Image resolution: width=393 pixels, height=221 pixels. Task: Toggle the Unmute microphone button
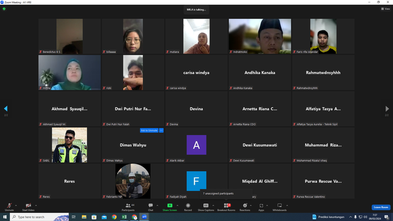(x=9, y=206)
